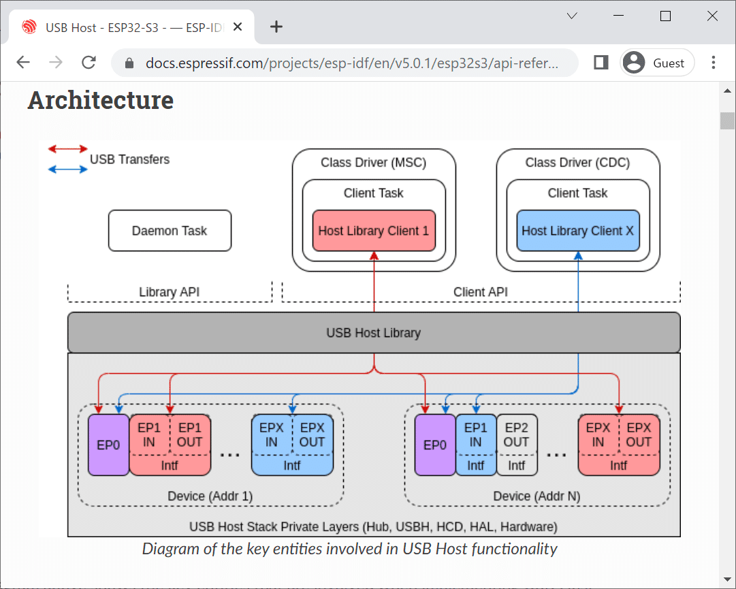Click the Guest profile avatar icon
Viewport: 736px width, 589px height.
(633, 62)
